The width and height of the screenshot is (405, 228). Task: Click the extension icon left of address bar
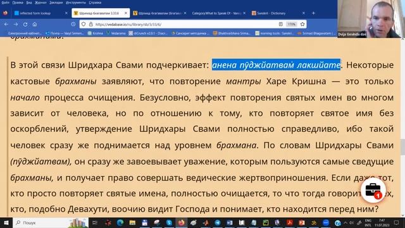click(73, 24)
